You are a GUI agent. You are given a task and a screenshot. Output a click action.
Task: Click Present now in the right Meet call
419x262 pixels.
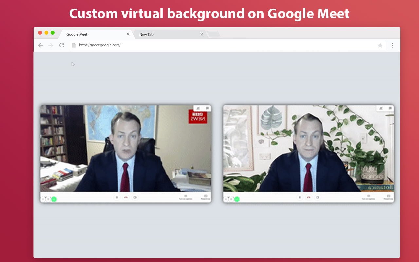(x=389, y=197)
